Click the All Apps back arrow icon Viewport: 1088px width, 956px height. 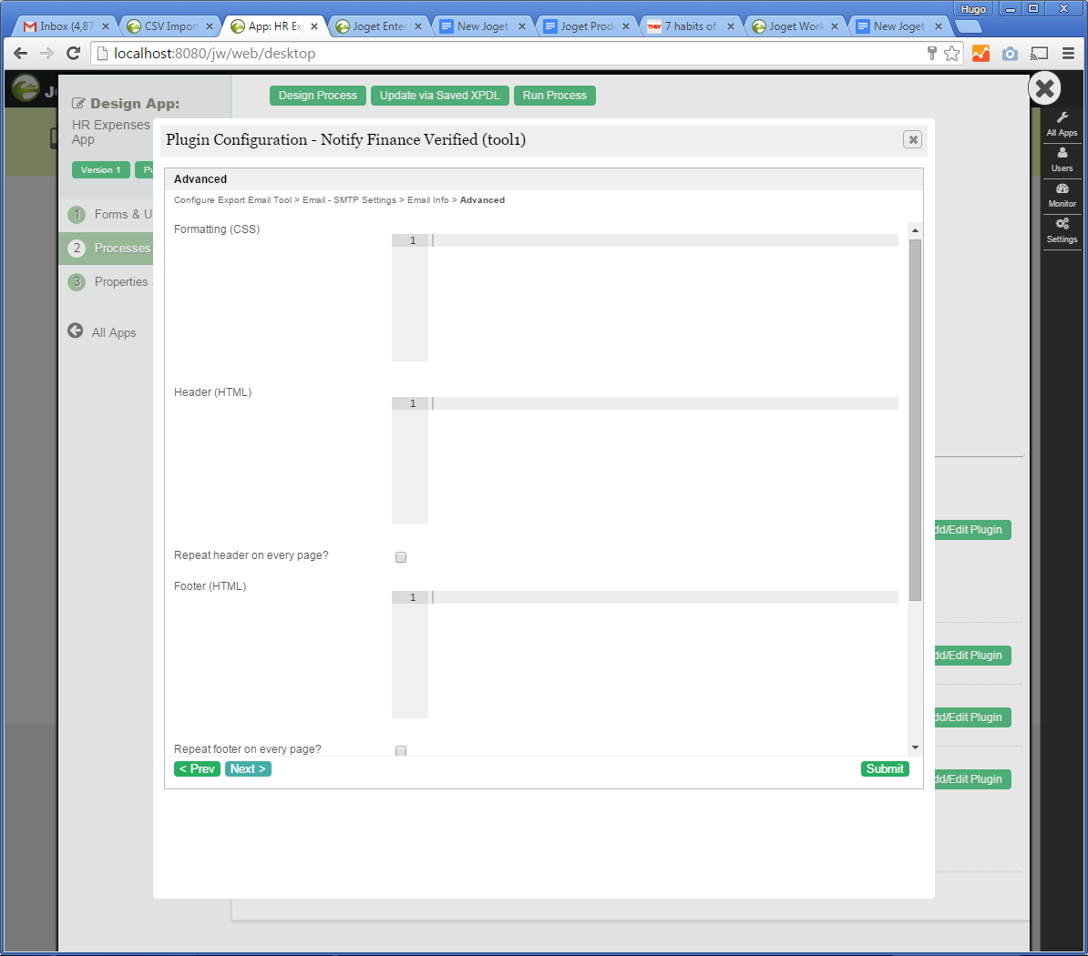75,331
